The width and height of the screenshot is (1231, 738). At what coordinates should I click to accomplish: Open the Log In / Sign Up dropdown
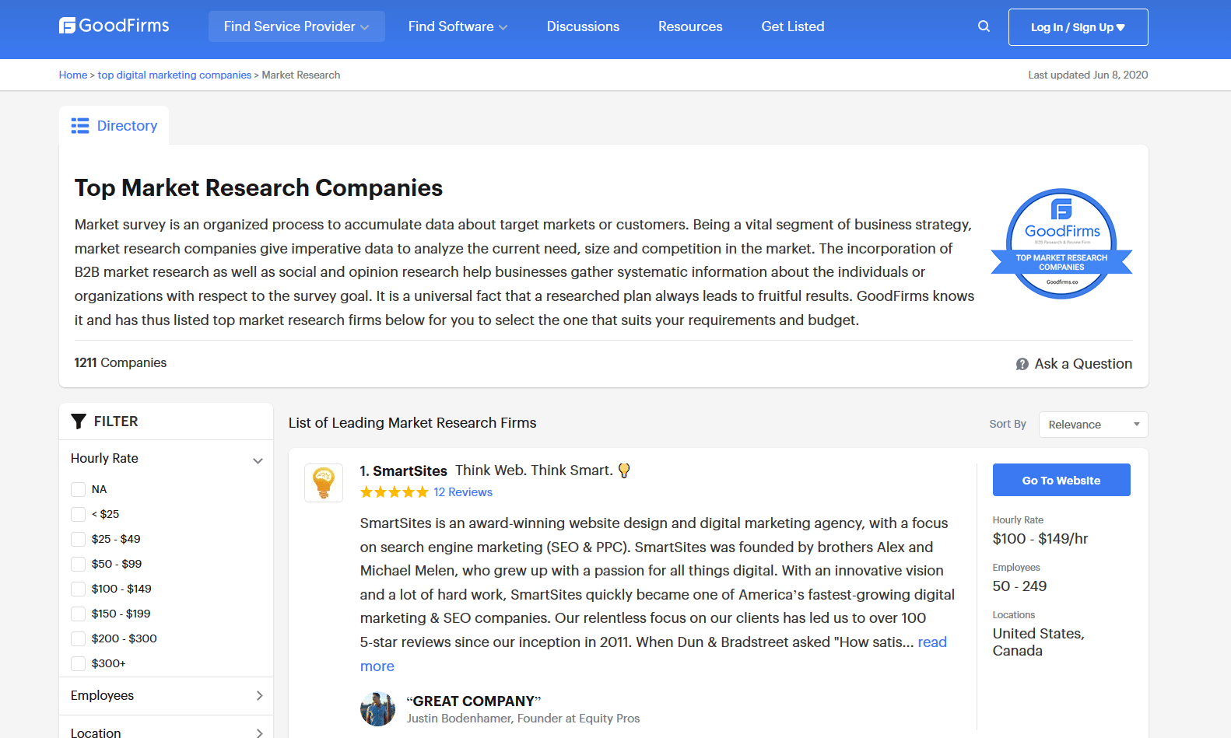(1078, 27)
